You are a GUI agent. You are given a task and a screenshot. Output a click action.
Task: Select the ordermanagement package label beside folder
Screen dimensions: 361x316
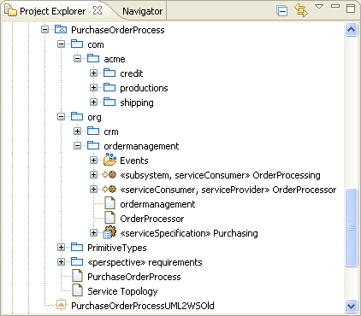[x=141, y=146]
